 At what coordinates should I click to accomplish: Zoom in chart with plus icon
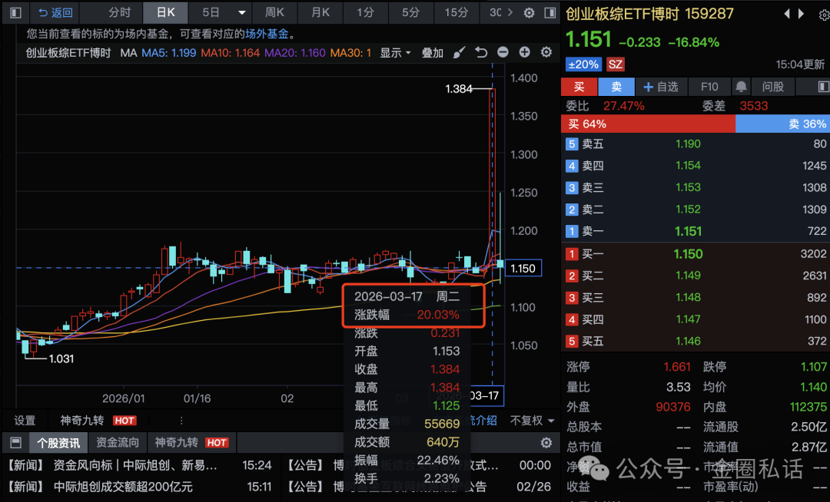[x=525, y=52]
